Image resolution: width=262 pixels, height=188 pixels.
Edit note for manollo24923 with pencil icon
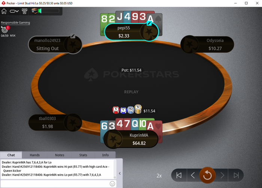pos(73,36)
